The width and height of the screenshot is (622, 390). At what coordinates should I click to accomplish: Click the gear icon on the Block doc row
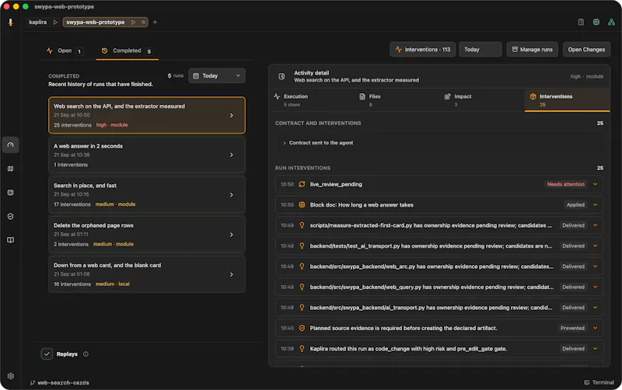pyautogui.click(x=302, y=205)
